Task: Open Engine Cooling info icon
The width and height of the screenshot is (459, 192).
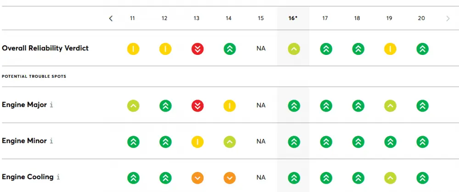Action: [58, 177]
